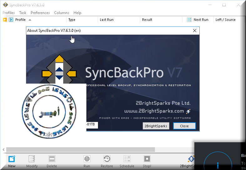
Task: Open the Columns menu
Action: [x=62, y=13]
